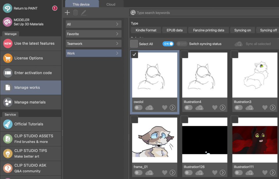
Task: Uncheck the owolol work checkbox
Action: coord(134,54)
